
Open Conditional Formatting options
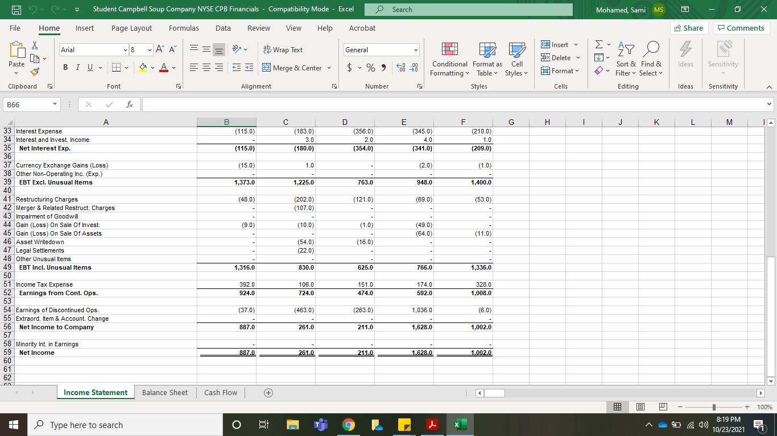(x=449, y=59)
